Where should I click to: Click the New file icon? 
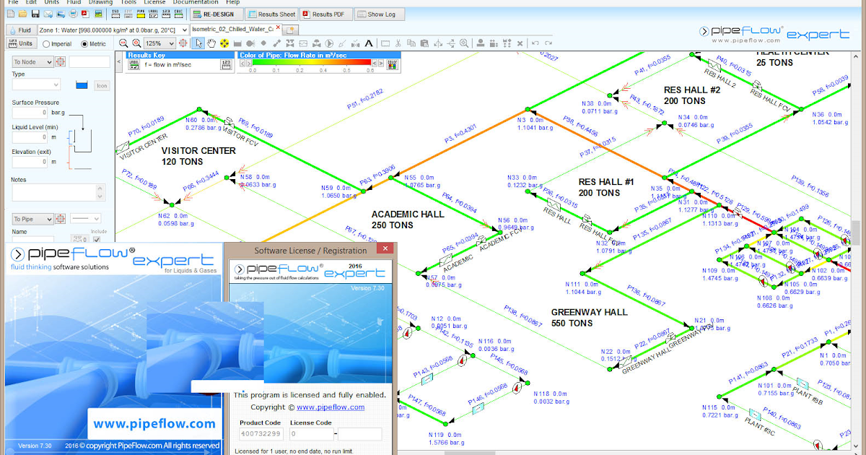[11, 14]
